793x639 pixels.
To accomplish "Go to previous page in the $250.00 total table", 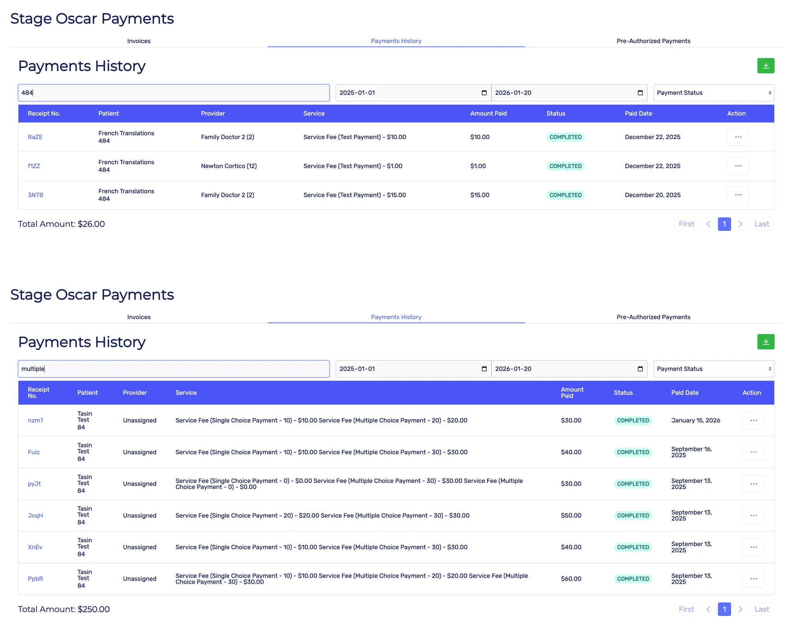I will (x=708, y=609).
